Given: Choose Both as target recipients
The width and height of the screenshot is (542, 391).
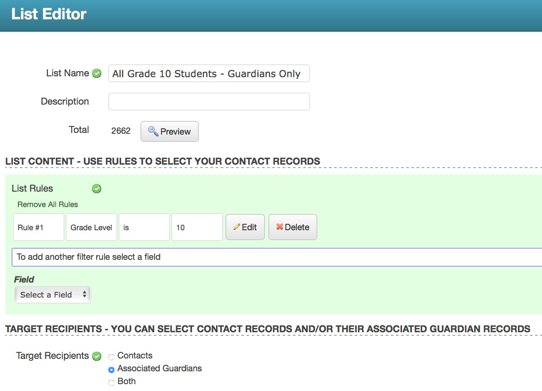Looking at the screenshot, I should (111, 382).
